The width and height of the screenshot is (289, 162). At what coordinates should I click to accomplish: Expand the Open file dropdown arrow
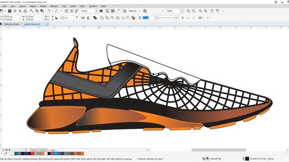(5, 11)
